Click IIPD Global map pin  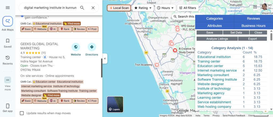pyautogui.click(x=177, y=29)
